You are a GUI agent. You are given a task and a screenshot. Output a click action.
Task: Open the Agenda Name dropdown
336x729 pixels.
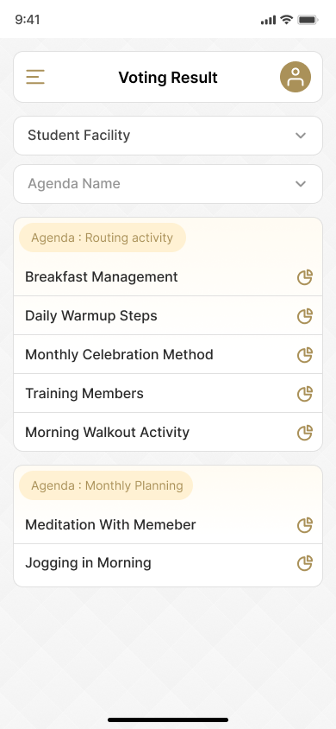(168, 184)
